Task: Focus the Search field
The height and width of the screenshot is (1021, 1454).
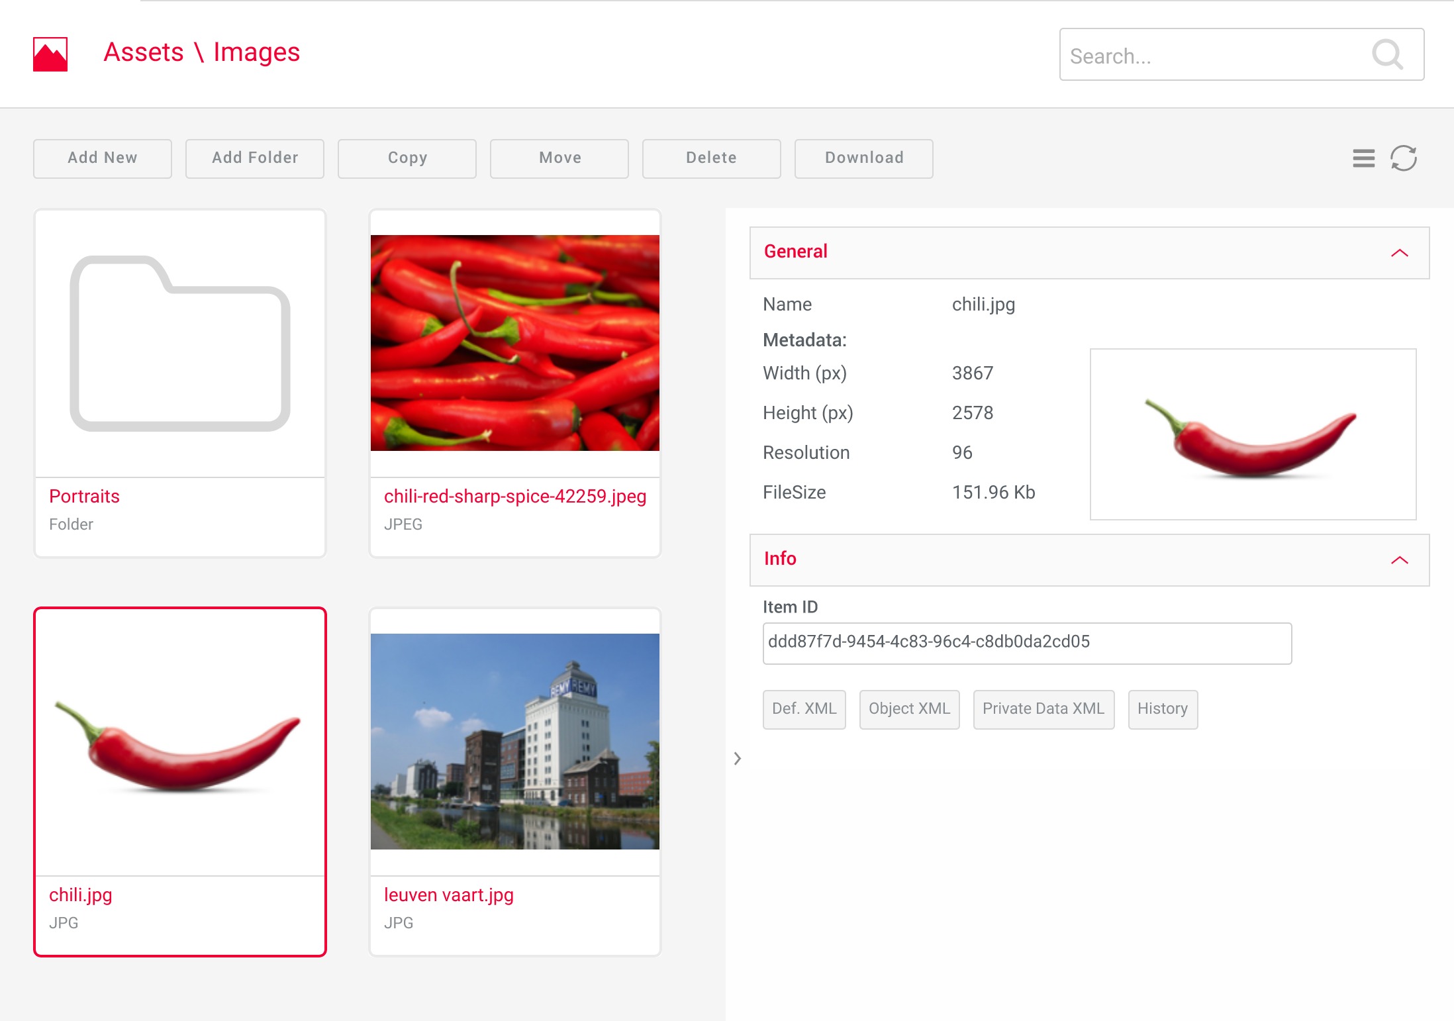Action: [x=1241, y=54]
